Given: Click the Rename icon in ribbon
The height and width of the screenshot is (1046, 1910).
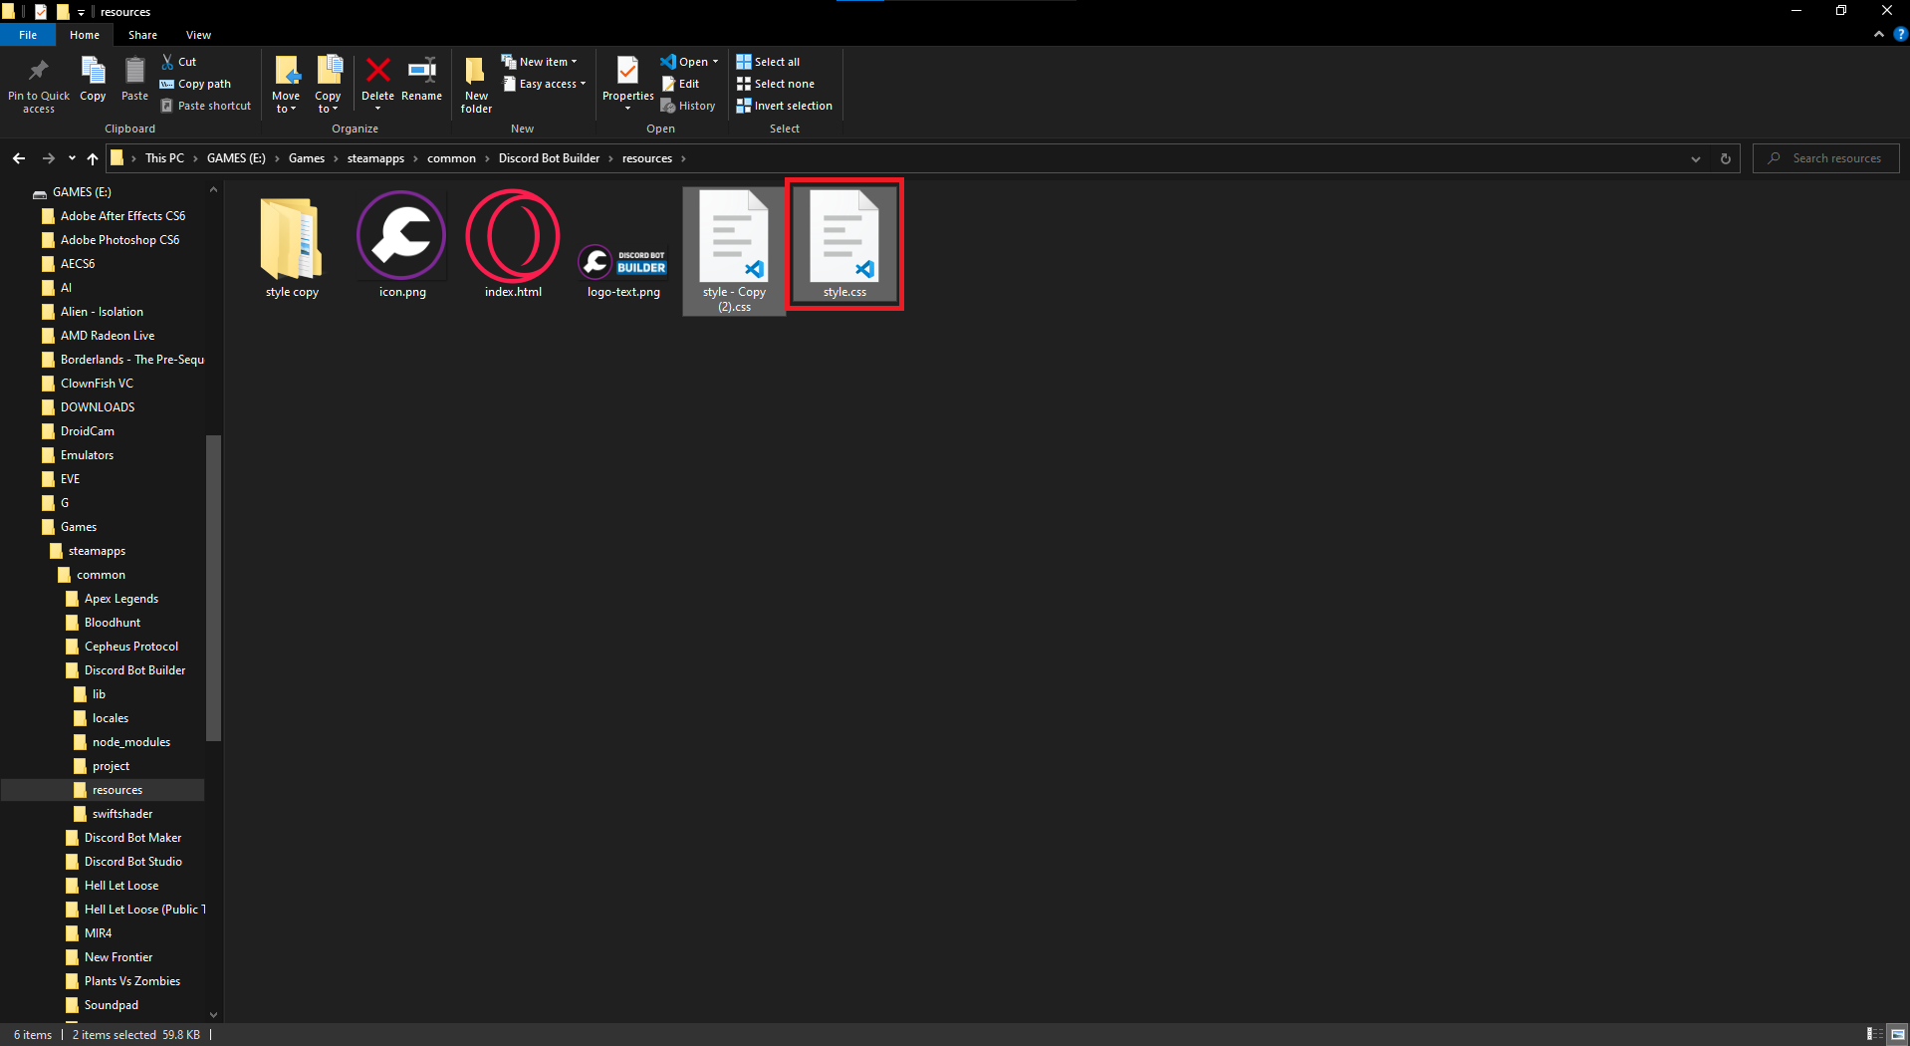Looking at the screenshot, I should pos(421,72).
